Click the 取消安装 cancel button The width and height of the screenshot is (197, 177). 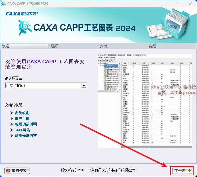17,170
